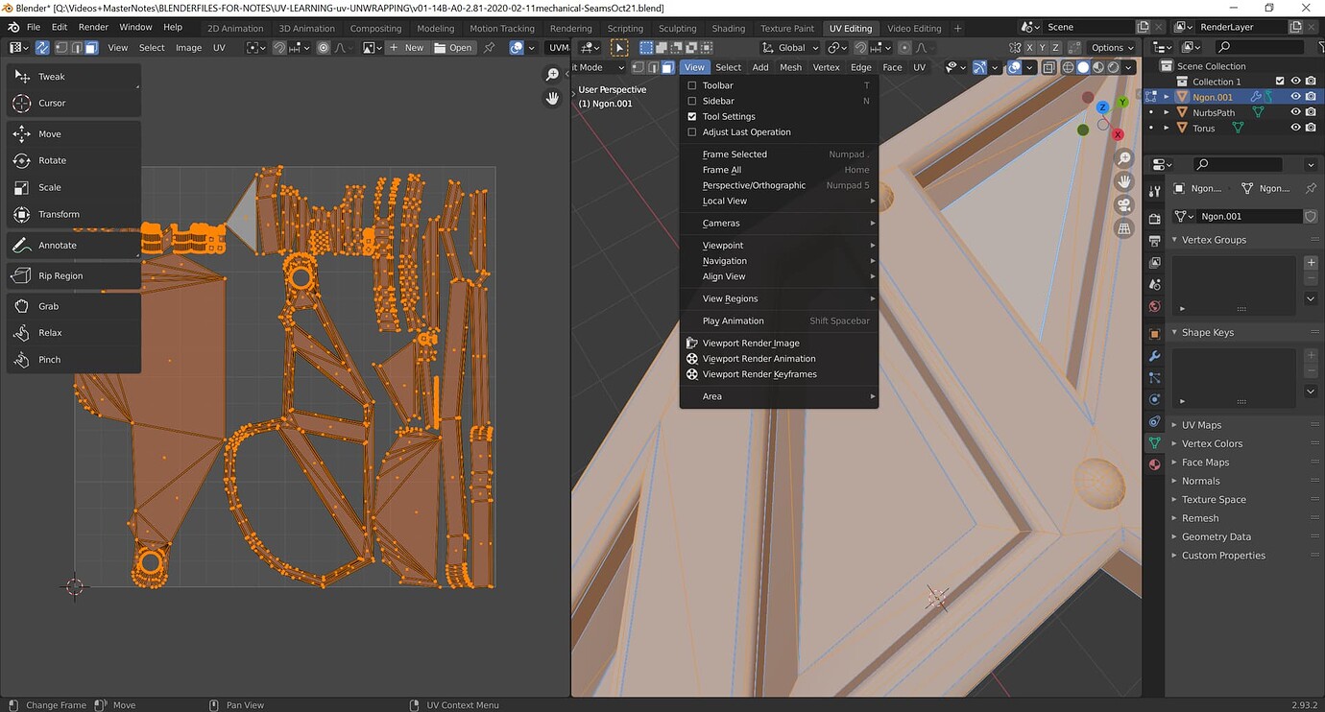
Task: Open the Options dropdown in the viewport header
Action: point(1110,47)
